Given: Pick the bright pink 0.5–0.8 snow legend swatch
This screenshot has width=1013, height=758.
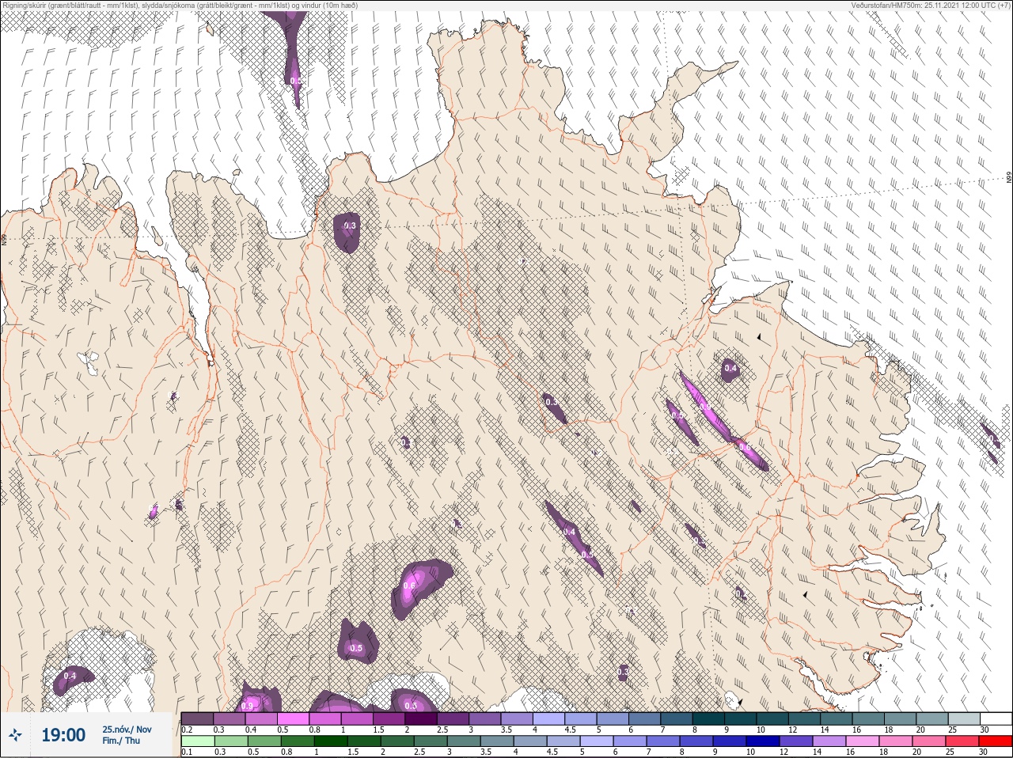Looking at the screenshot, I should click(294, 718).
